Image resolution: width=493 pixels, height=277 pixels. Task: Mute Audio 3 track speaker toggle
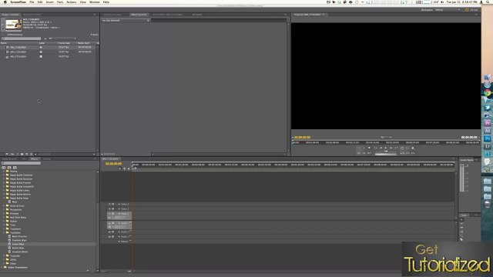(x=109, y=236)
